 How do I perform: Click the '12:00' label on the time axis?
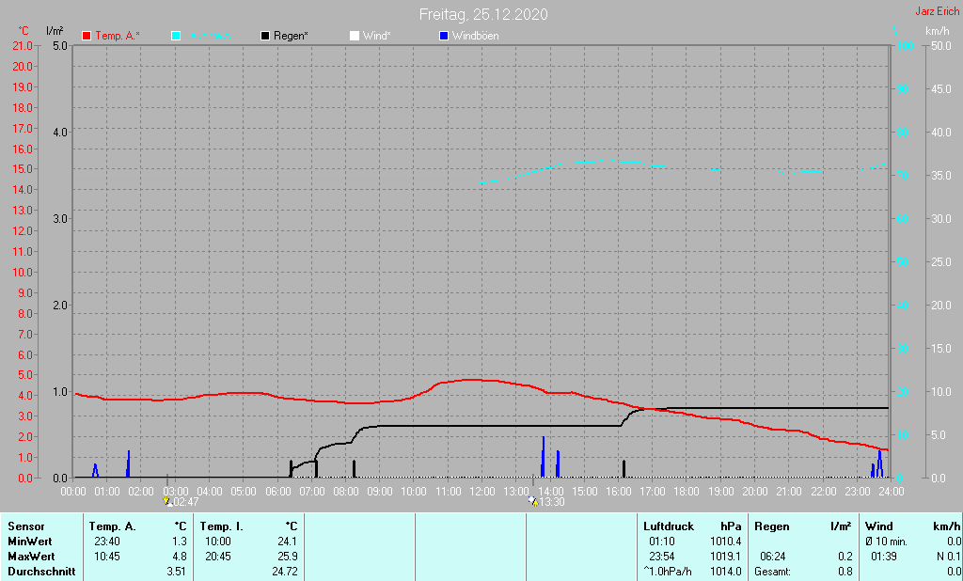tap(482, 492)
